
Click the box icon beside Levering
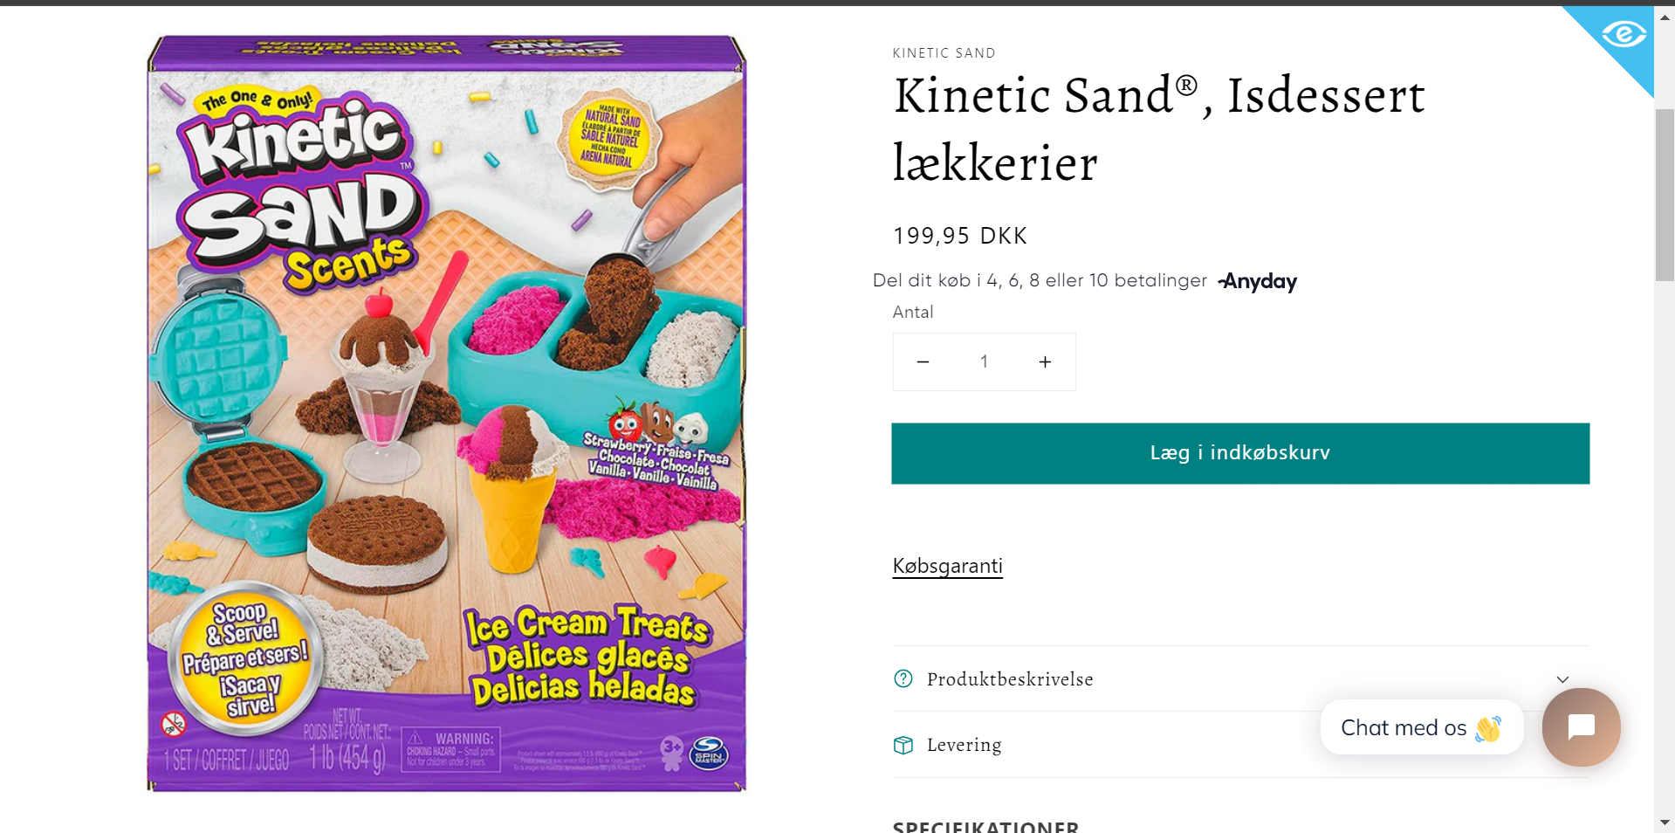(x=903, y=745)
